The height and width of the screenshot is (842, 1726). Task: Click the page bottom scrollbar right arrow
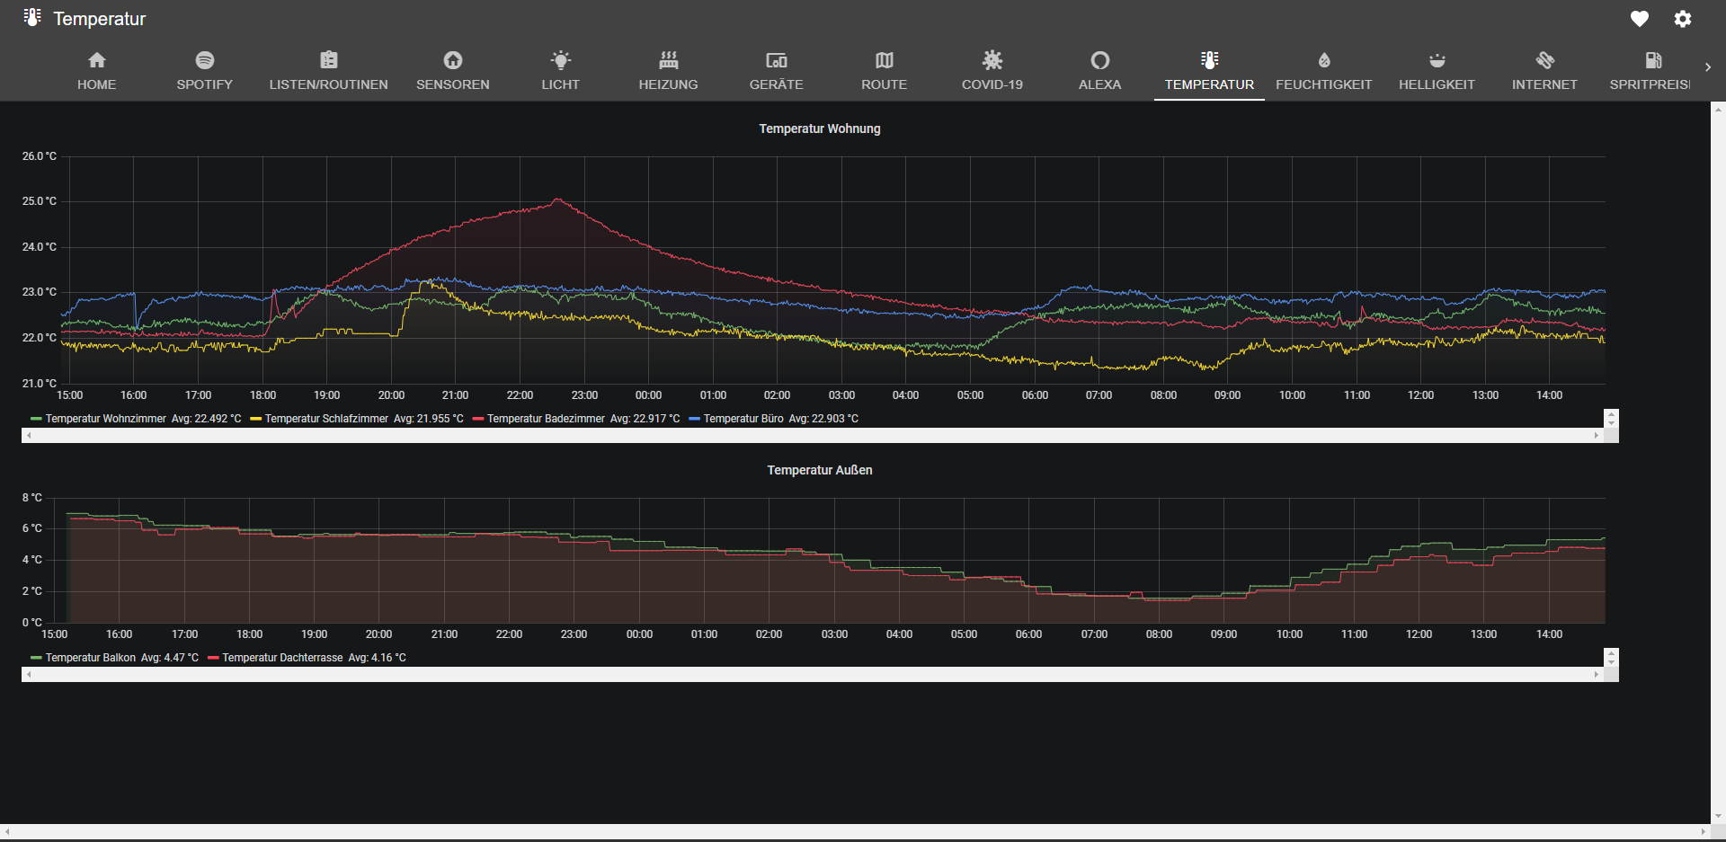point(1703,833)
